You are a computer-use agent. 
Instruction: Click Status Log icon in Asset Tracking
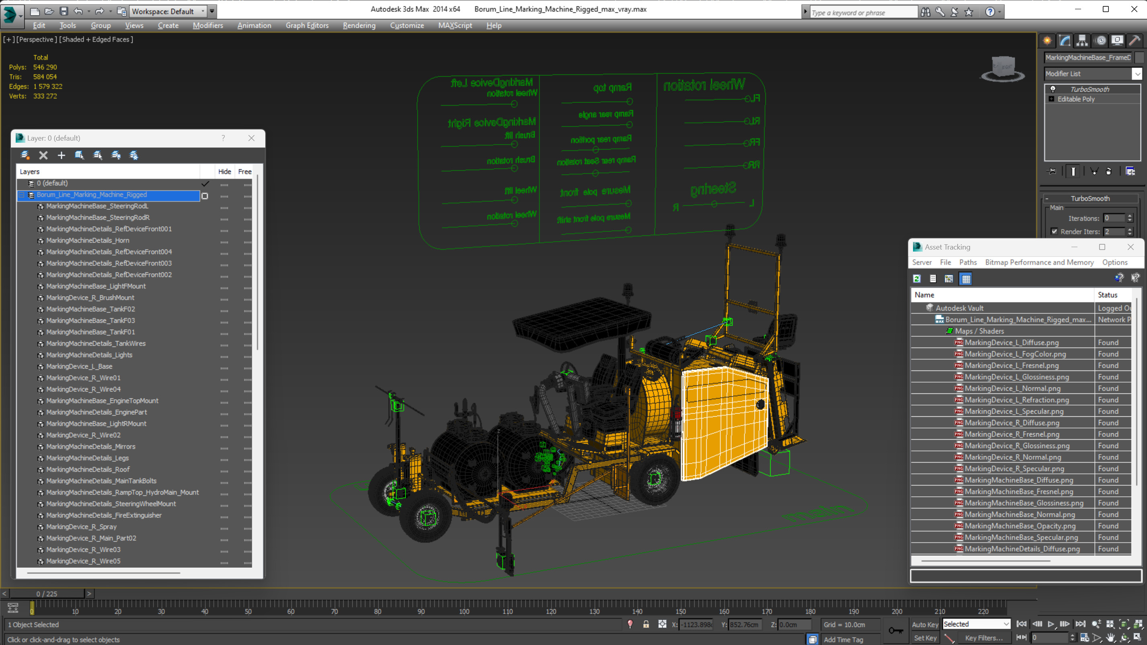coord(933,278)
